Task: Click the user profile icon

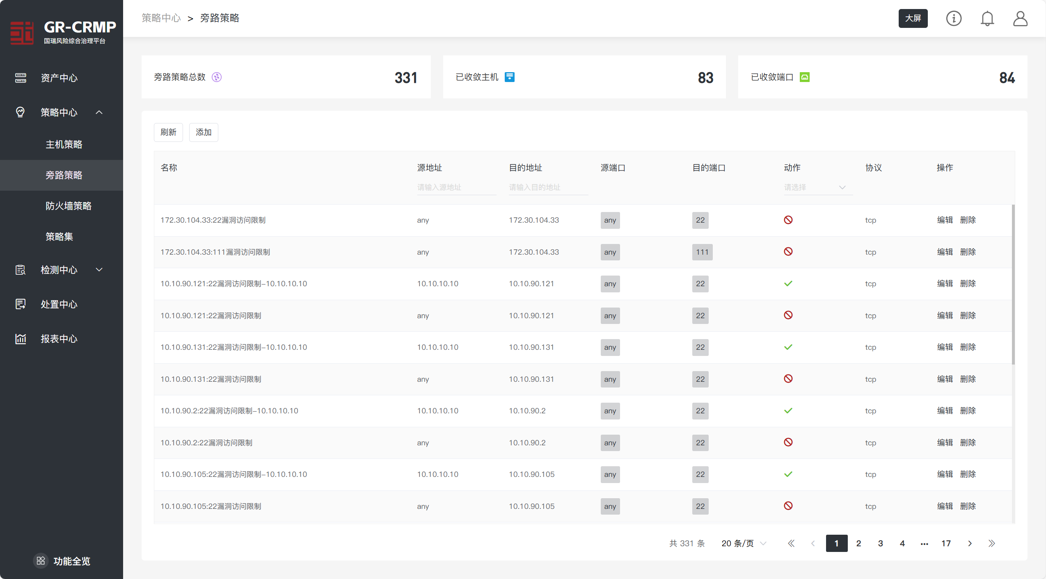Action: coord(1020,18)
